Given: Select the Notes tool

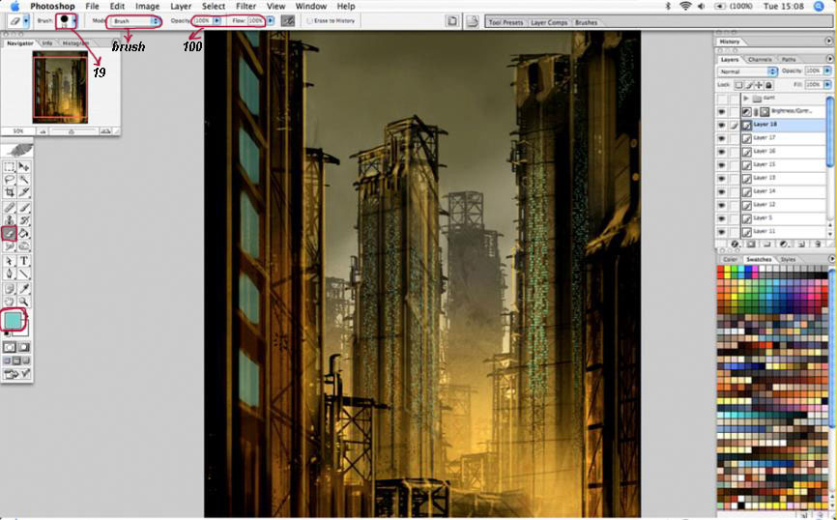Looking at the screenshot, I should coord(10,288).
